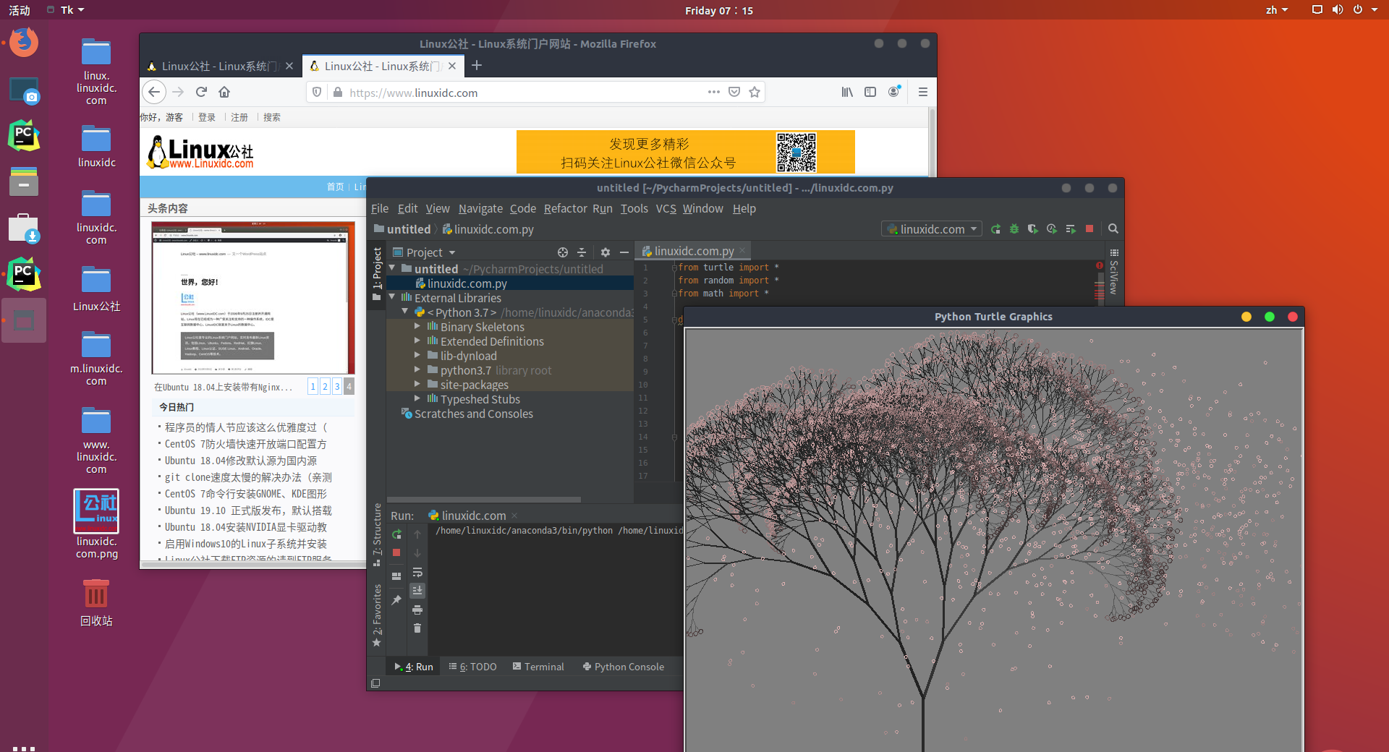Screen dimensions: 1389x752
Task: Collapse the Python 3.7 interpreter node
Action: pyautogui.click(x=405, y=312)
